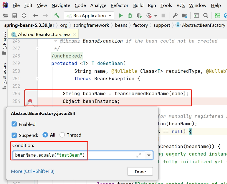Screen dimensions: 227x184
Task: Build project with the hammer icon
Action: [57, 16]
